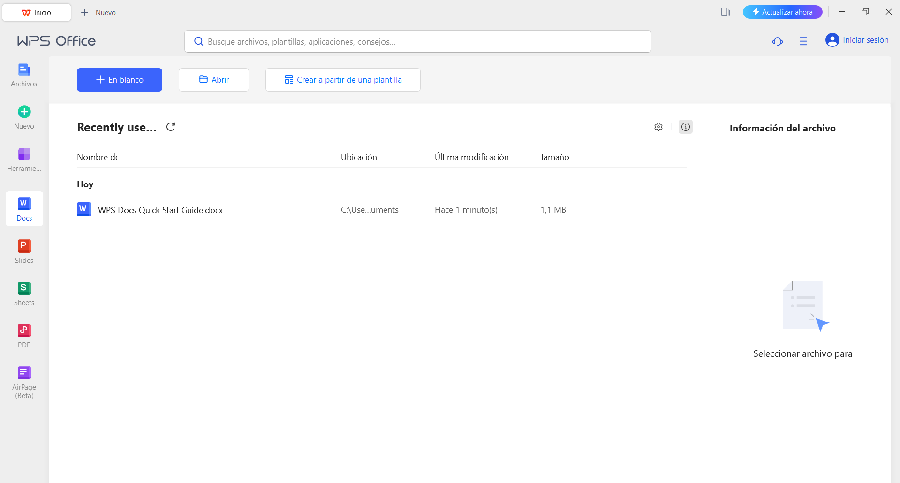Click the WPS Office logo
Screen dimensions: 900x483
click(56, 41)
